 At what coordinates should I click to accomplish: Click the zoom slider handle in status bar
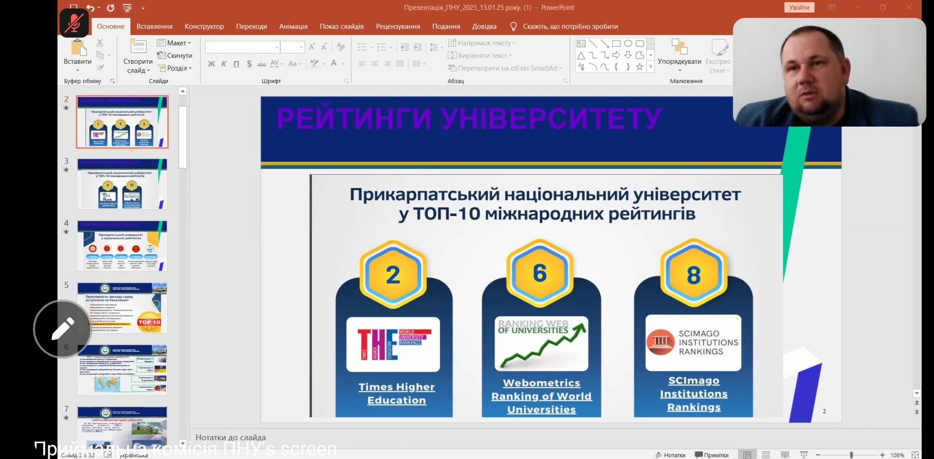(851, 454)
